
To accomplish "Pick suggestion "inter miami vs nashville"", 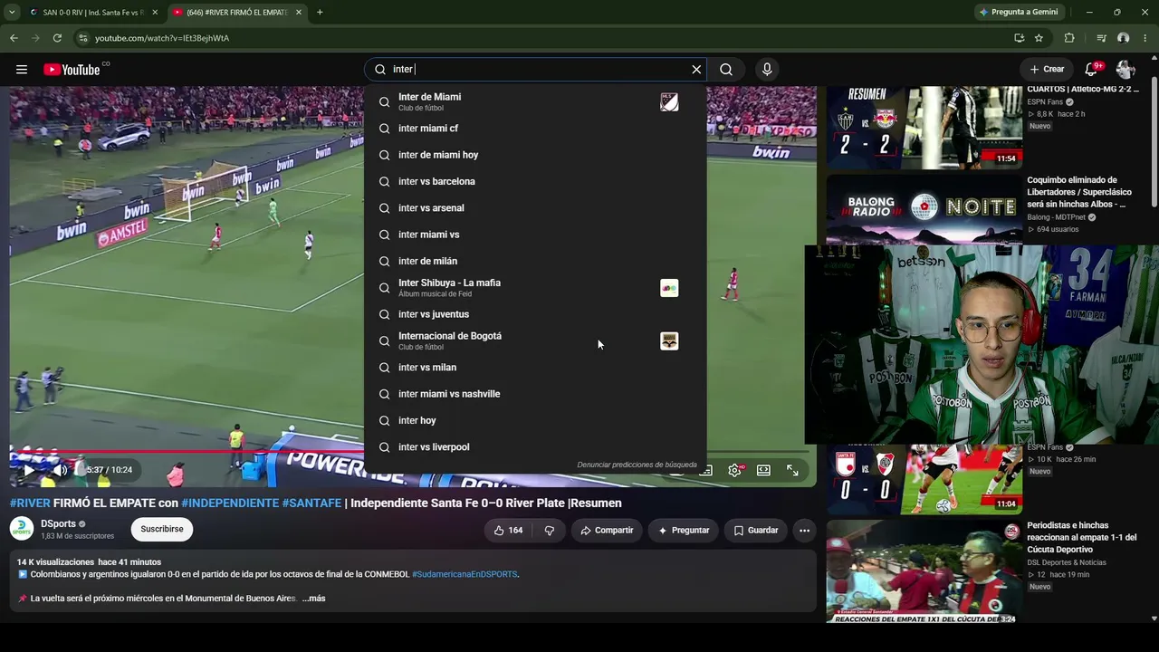I will [535, 394].
